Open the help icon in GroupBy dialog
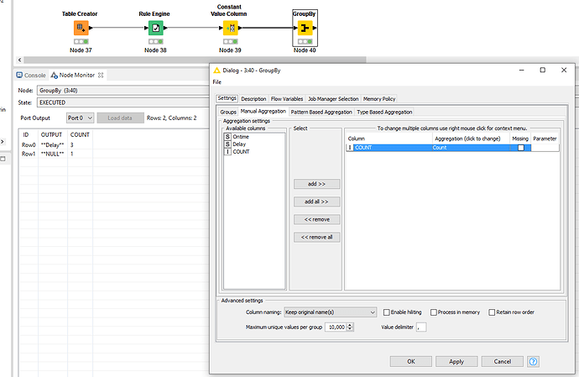The height and width of the screenshot is (377, 579). pos(533,362)
